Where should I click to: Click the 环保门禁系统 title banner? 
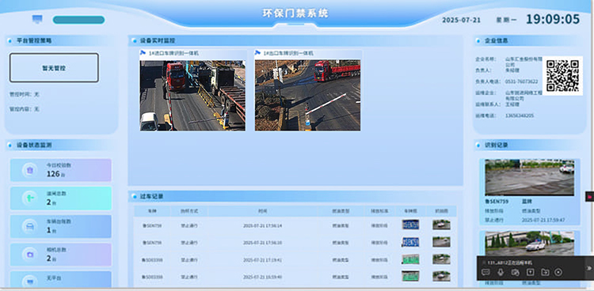pos(295,13)
